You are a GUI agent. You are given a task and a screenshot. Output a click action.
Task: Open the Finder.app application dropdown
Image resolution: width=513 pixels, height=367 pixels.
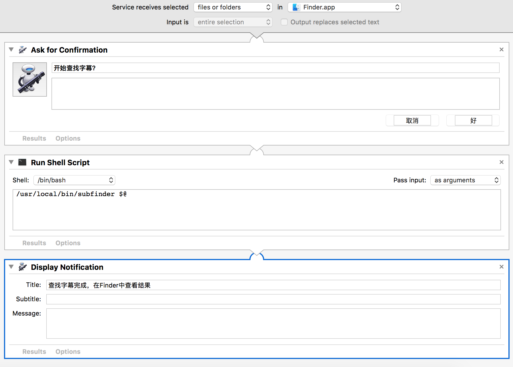(344, 7)
